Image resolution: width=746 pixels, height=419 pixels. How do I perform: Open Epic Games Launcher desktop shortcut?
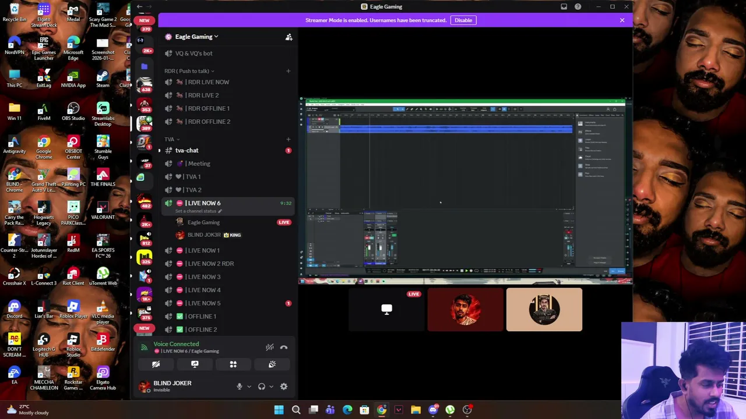44,48
